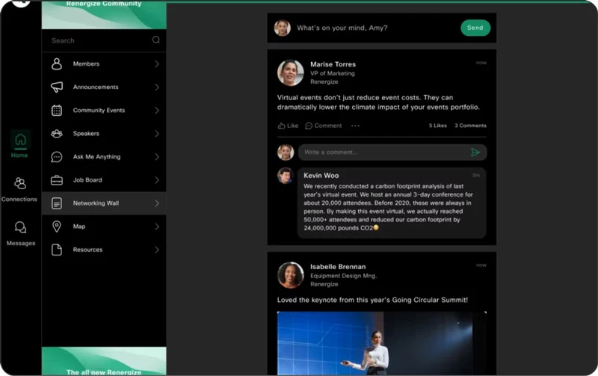Select Speakers in the sidebar

click(86, 134)
